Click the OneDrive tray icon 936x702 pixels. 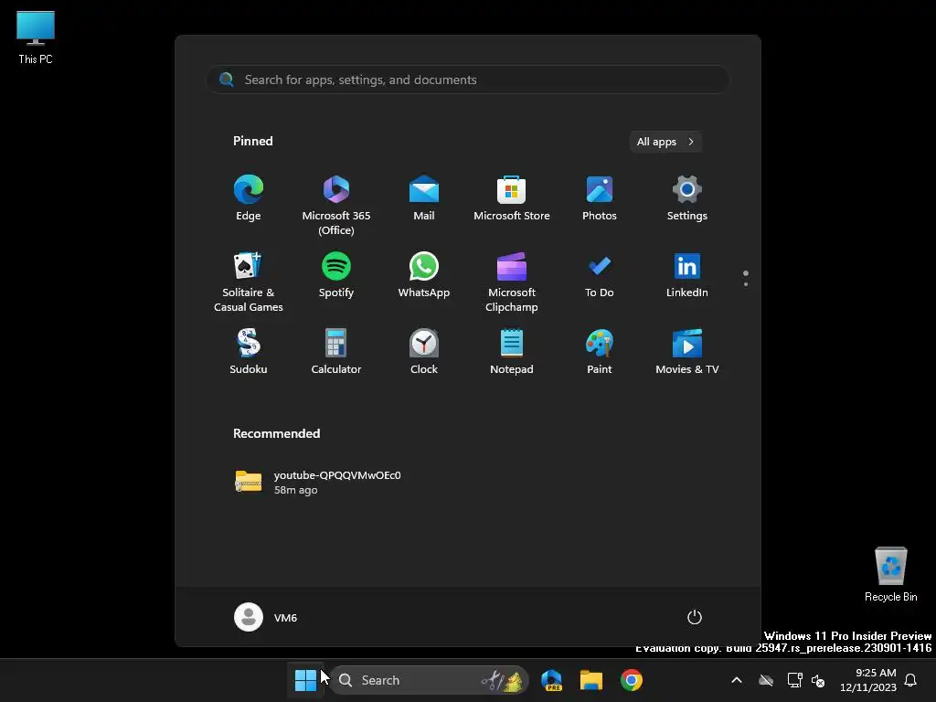point(766,680)
